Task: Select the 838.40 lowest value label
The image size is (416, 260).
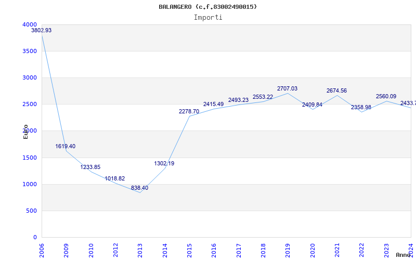Action: click(139, 188)
